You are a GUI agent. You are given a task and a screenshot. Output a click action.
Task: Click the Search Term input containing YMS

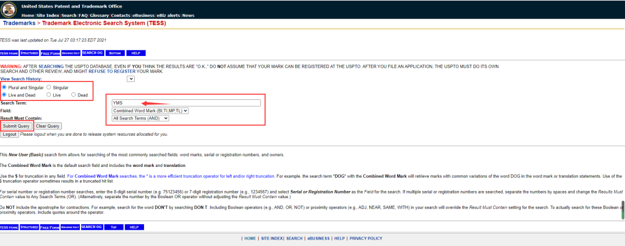pyautogui.click(x=186, y=103)
